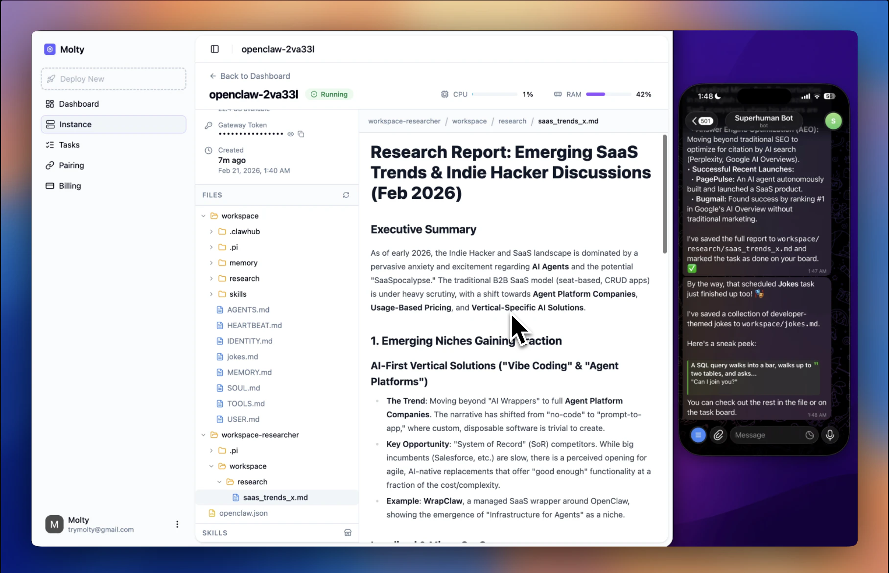Open Pairing in sidebar

[114, 166]
